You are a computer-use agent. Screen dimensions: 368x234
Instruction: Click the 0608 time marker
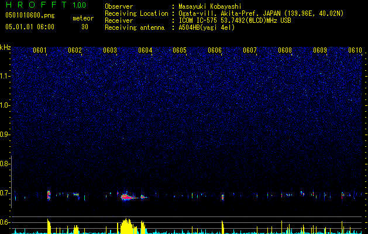click(285, 50)
